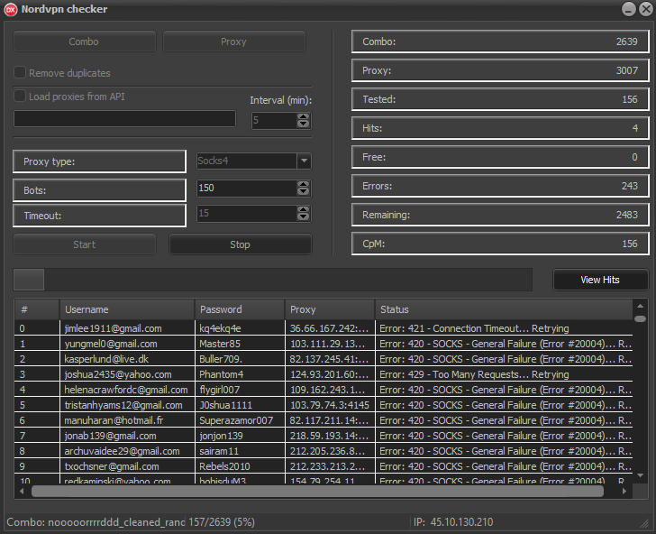Click the Tested stat showing 156
656x534 pixels.
(500, 99)
